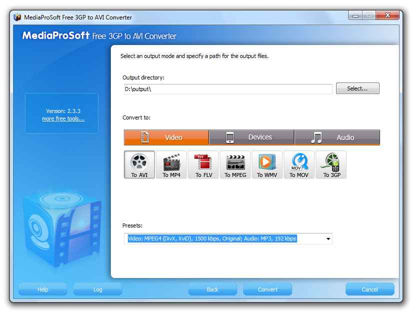Start conversion with the Convert button

coord(268,289)
